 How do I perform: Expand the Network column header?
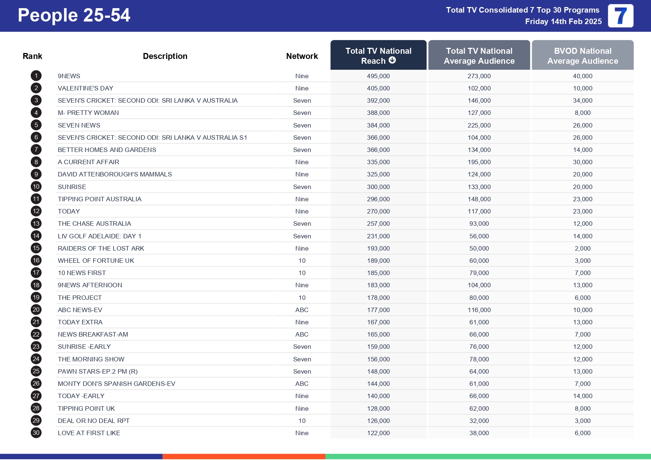click(x=302, y=56)
